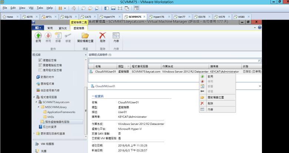This screenshot has height=153, width=289.
Task: Click the red X 刪除 ribbon icon
Action: [x=103, y=36]
